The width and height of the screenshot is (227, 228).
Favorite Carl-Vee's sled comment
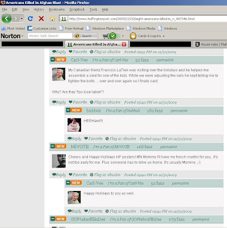[x=78, y=102]
